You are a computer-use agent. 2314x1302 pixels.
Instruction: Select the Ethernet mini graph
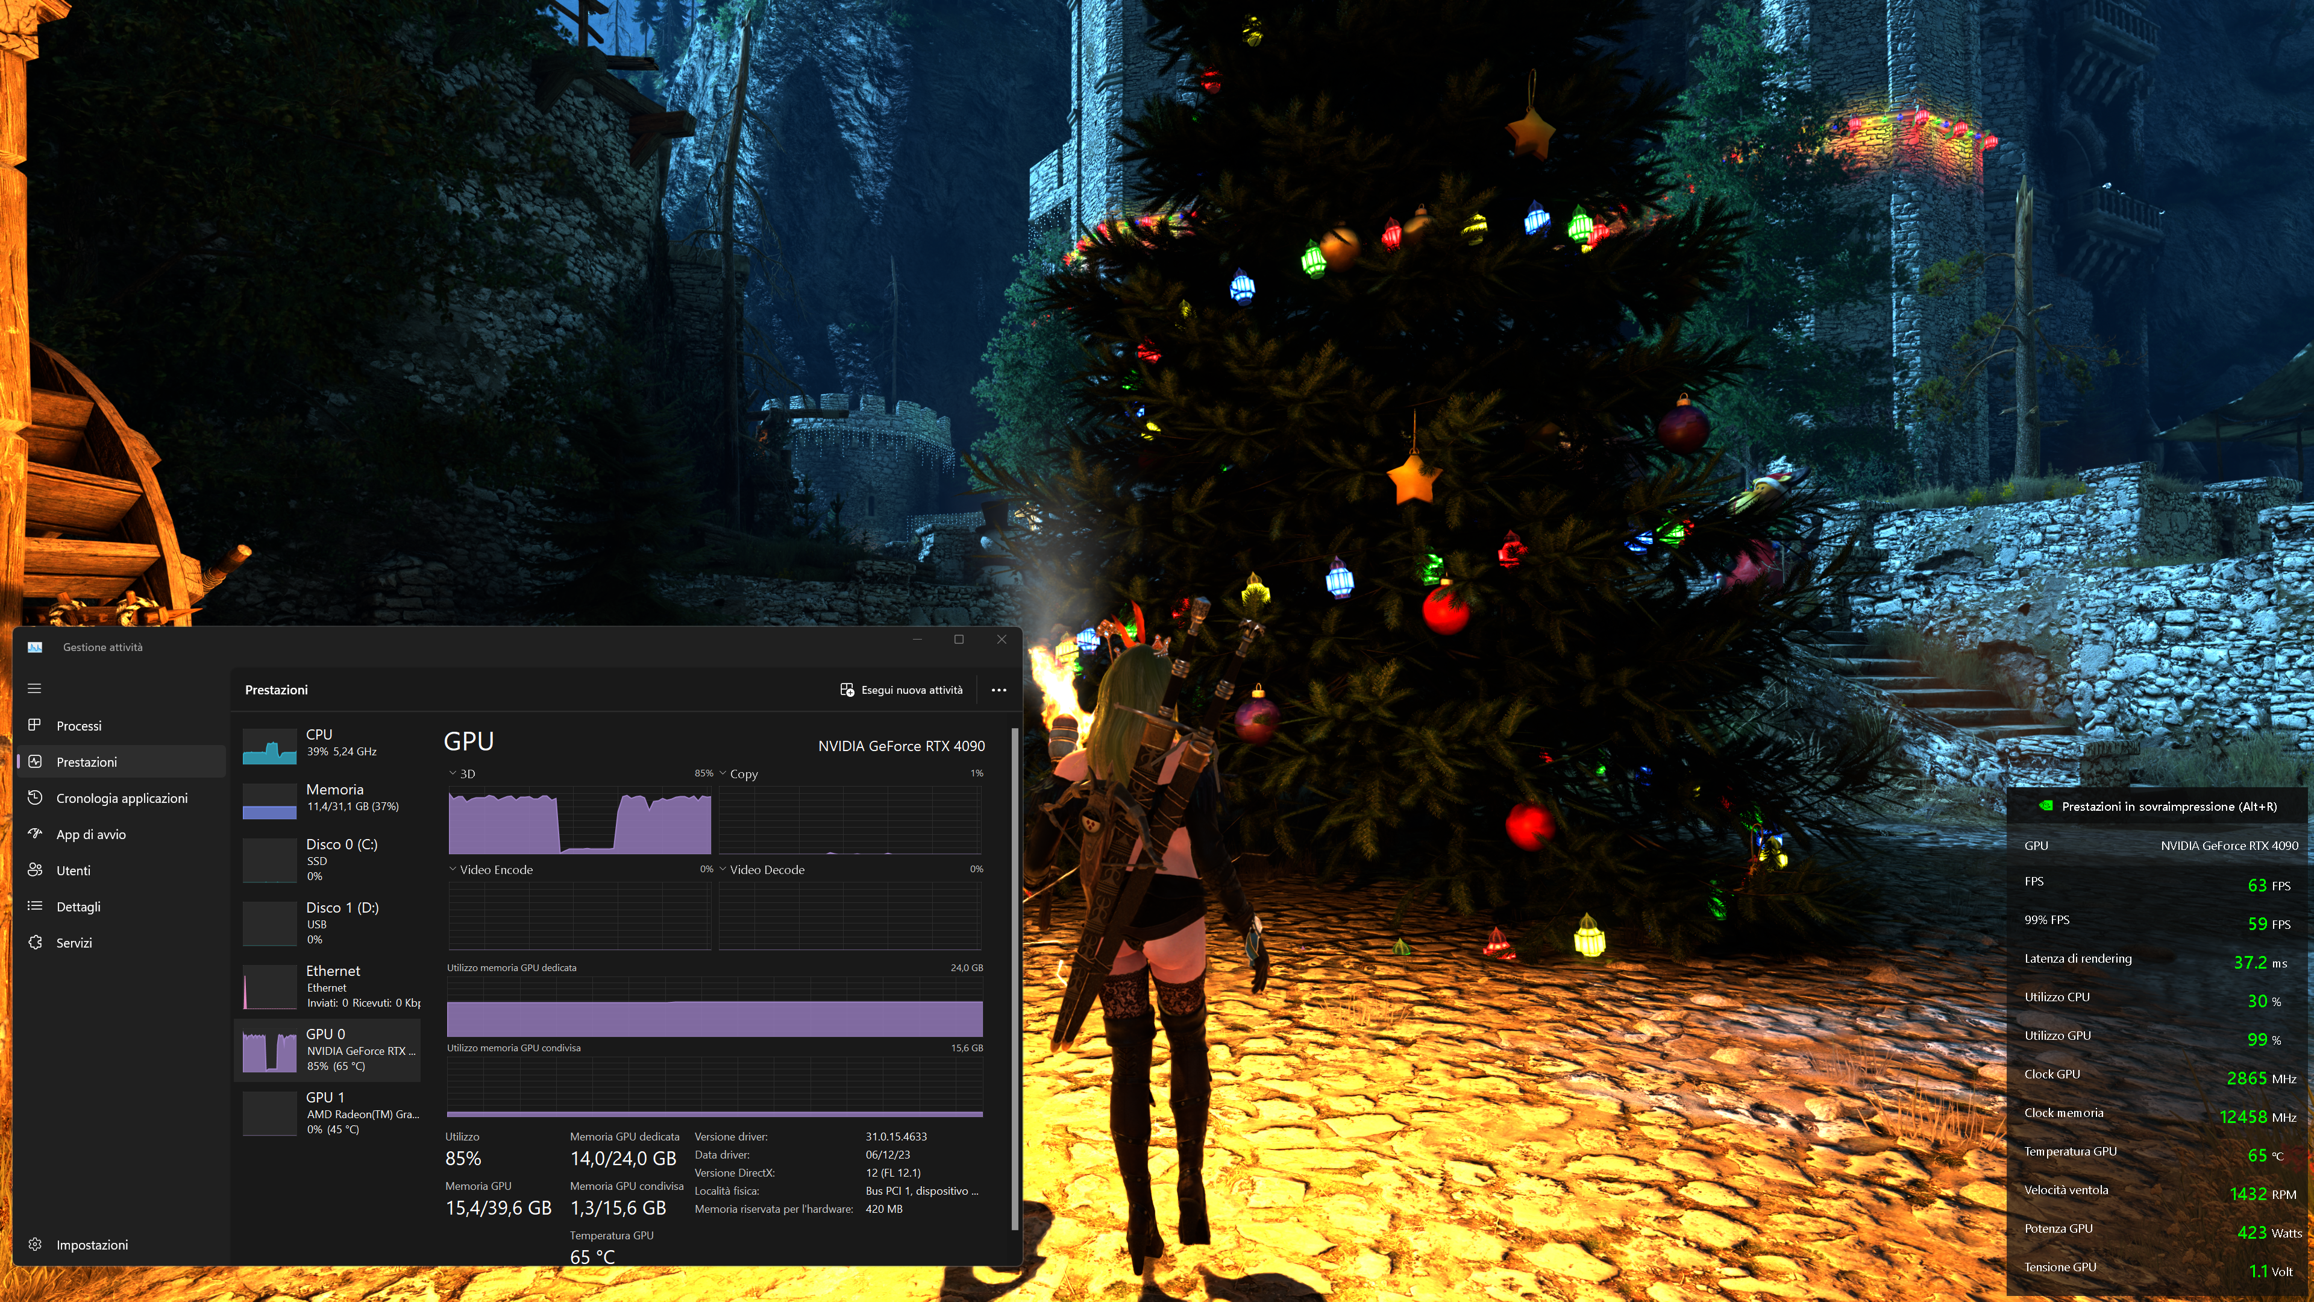click(269, 987)
